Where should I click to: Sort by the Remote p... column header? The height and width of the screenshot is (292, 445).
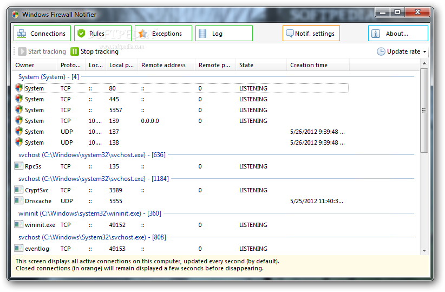coord(215,65)
